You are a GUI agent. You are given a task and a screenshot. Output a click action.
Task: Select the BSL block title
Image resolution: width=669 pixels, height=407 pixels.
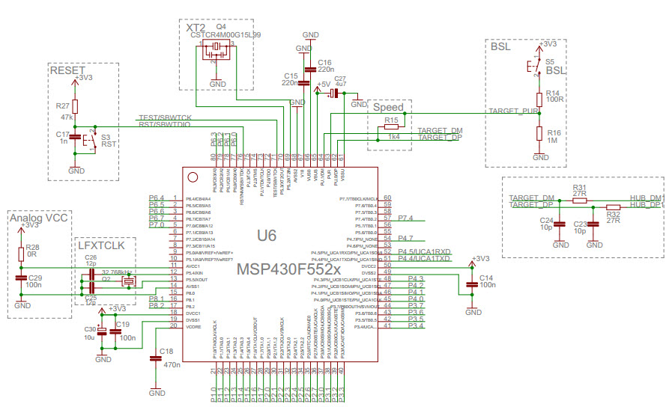coord(500,46)
